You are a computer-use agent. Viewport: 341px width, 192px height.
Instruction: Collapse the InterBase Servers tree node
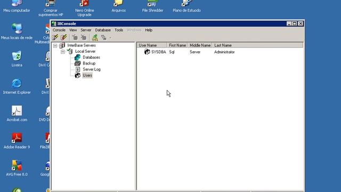(55, 45)
